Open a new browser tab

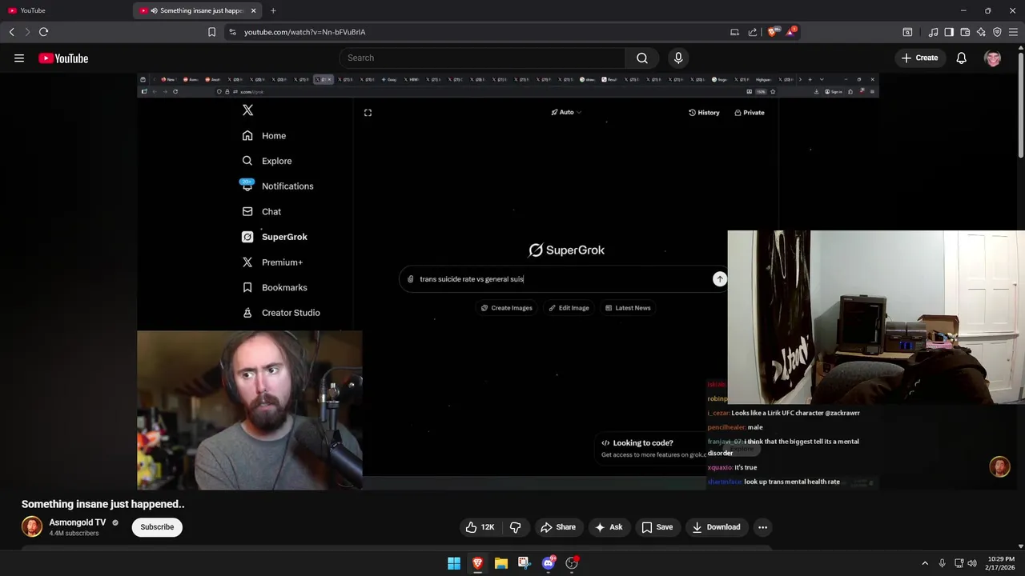click(x=273, y=10)
